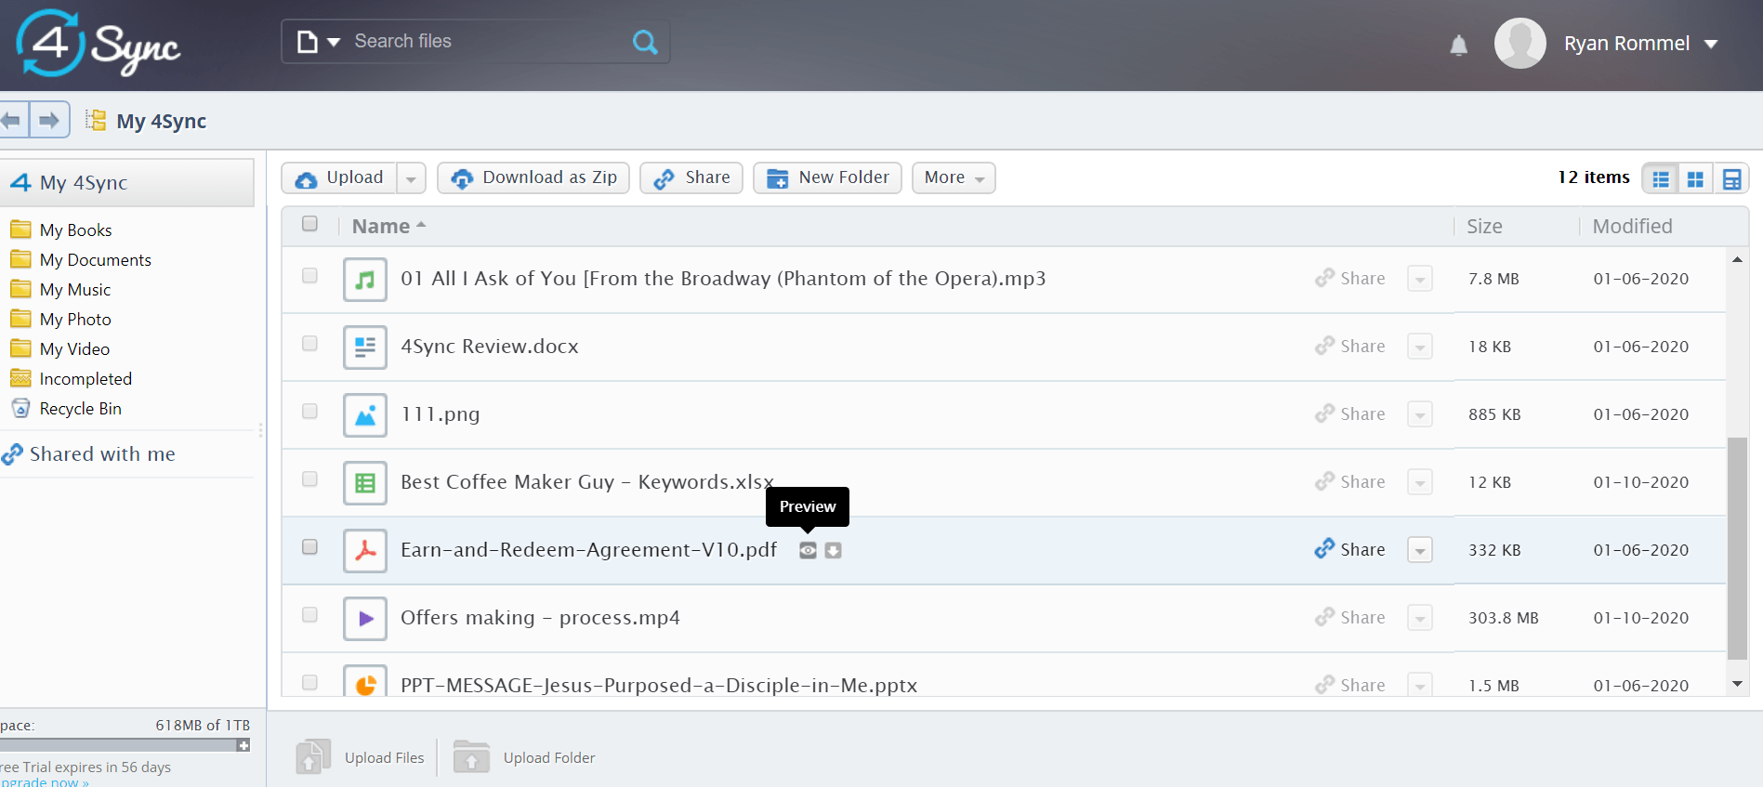The image size is (1763, 787).
Task: Click the notifications bell icon
Action: coord(1458,45)
